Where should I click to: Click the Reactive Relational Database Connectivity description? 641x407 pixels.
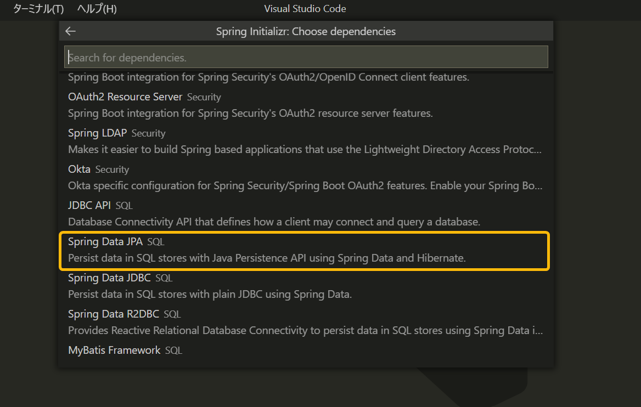(305, 331)
